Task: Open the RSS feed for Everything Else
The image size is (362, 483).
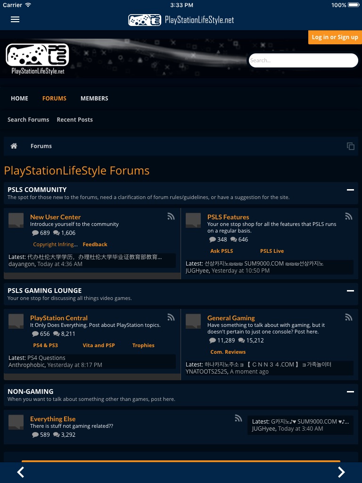Action: pyautogui.click(x=238, y=418)
